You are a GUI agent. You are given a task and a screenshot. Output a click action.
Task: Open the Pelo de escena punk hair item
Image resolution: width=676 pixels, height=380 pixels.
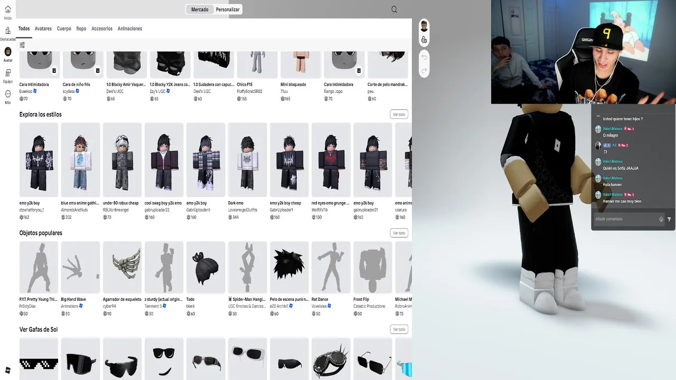tap(289, 268)
